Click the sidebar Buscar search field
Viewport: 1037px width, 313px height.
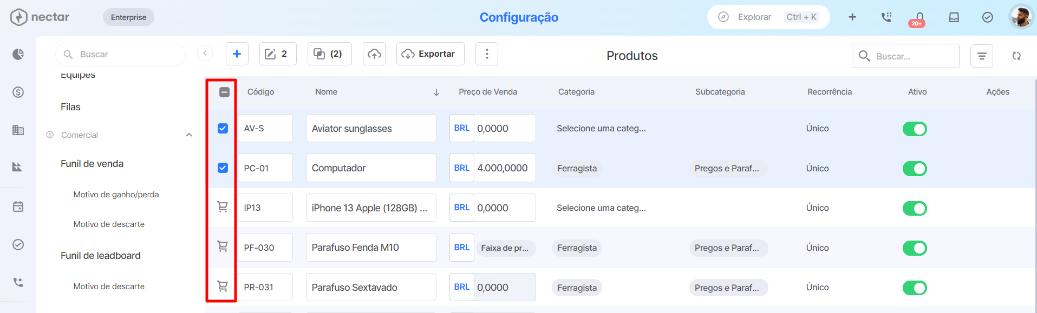[x=120, y=55]
